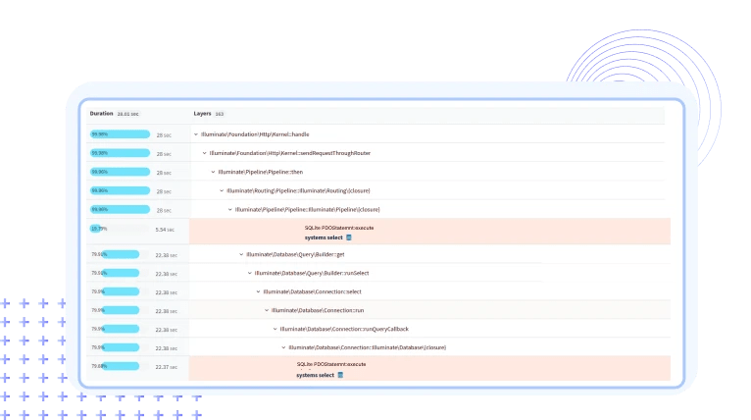
Task: Collapse the Routing\Pipeline closure layer
Action: click(x=222, y=190)
